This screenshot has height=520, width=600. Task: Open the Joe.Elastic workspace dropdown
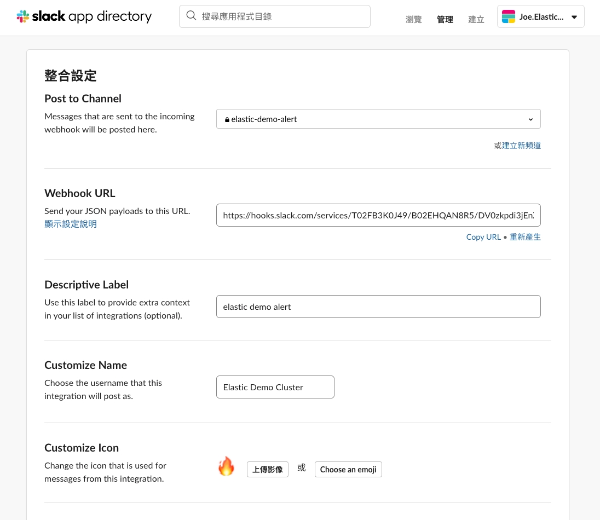[x=540, y=16]
